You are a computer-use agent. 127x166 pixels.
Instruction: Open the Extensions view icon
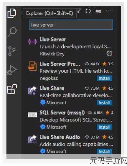12,89
